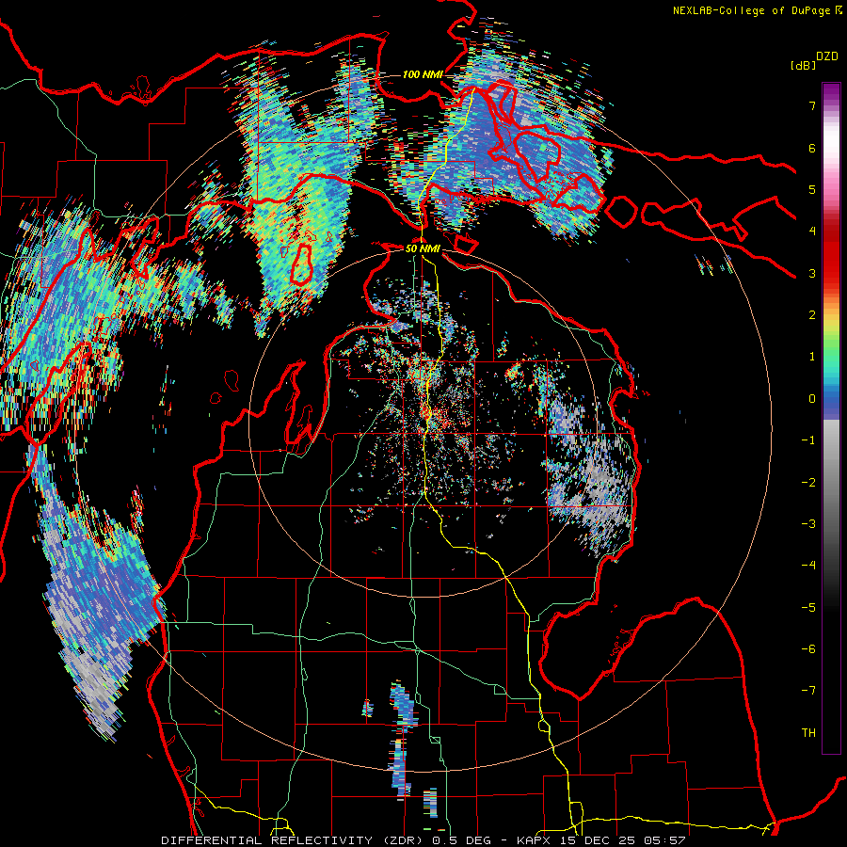Click the scale value 5 label

click(812, 189)
